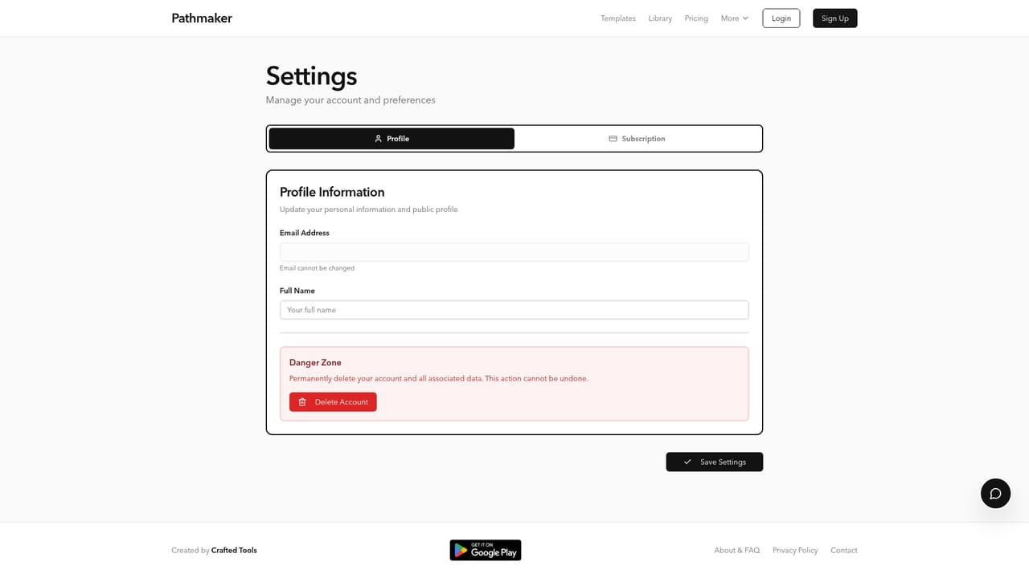Open the Privacy Policy link

tap(795, 551)
